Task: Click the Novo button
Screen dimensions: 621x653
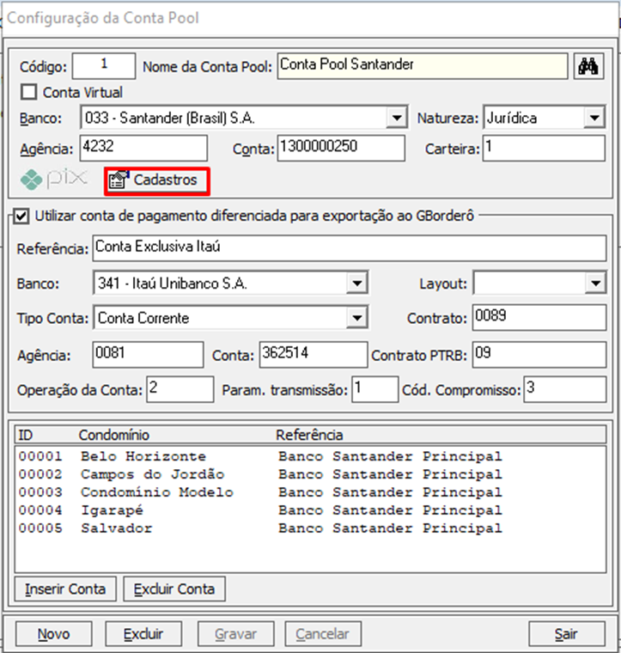Action: pos(54,634)
